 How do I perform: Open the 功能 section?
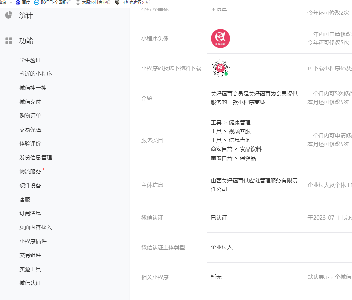[26, 41]
